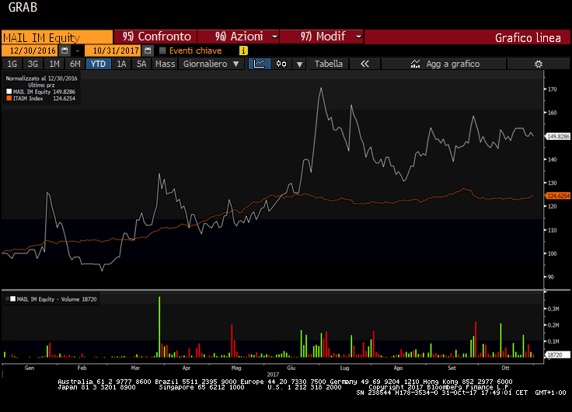Select the 5A time range button
Image resolution: width=572 pixels, height=412 pixels.
tap(141, 64)
